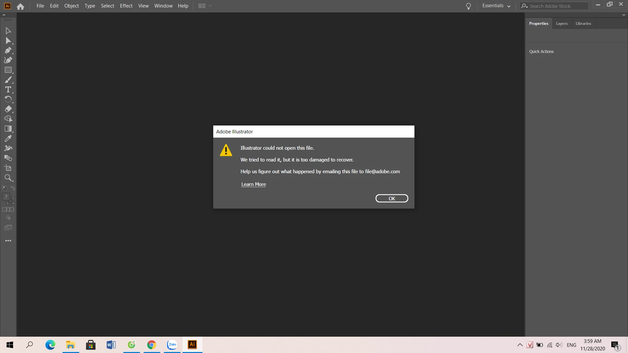This screenshot has width=628, height=353.
Task: Open the Effect menu
Action: (126, 6)
